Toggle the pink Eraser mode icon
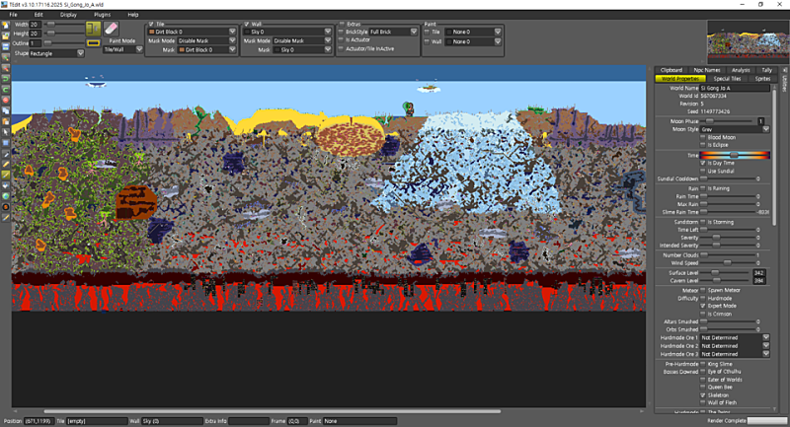This screenshot has width=790, height=427. [111, 29]
